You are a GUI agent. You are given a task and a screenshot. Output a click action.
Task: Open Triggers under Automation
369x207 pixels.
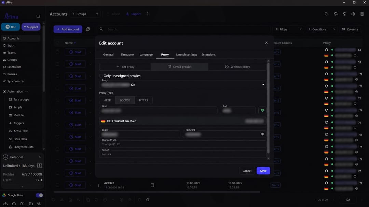click(18, 123)
